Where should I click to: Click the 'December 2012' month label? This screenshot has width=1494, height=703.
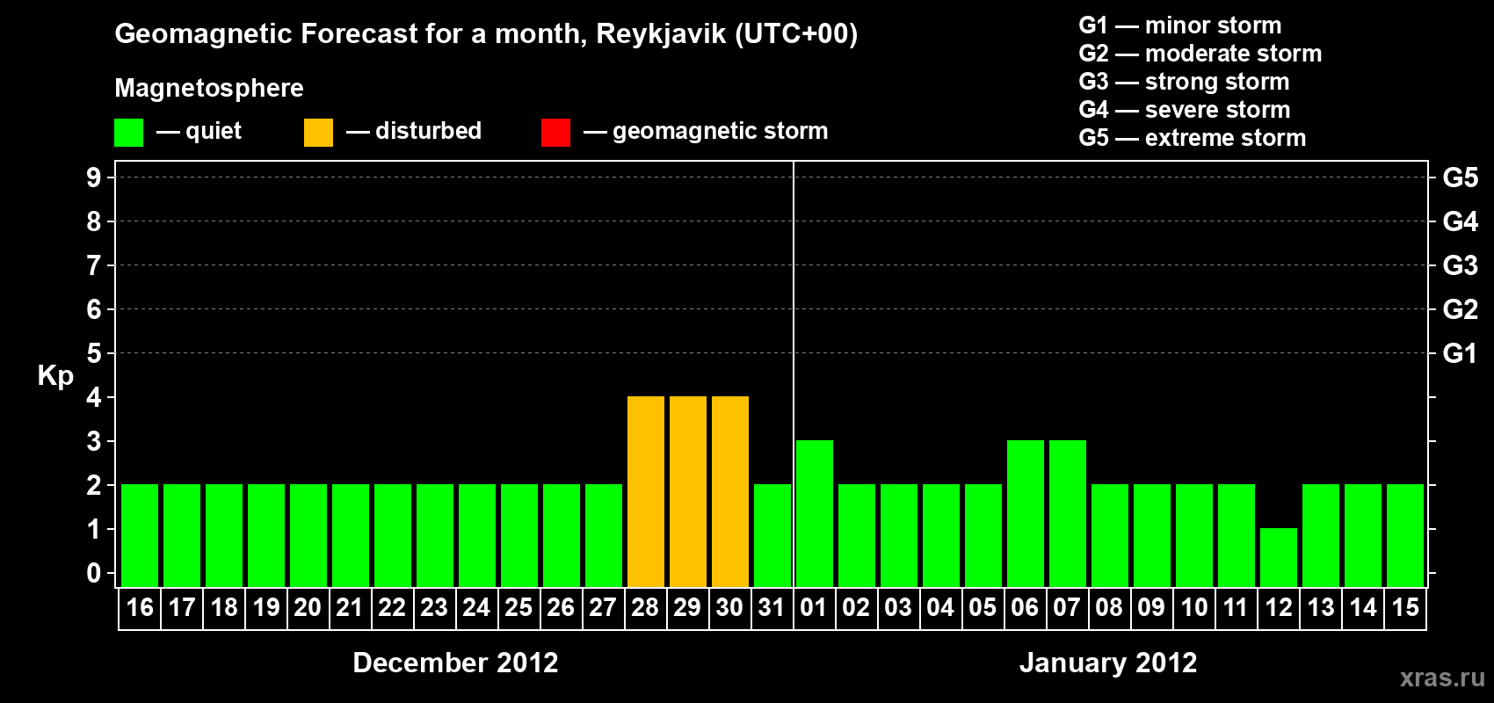tap(455, 663)
